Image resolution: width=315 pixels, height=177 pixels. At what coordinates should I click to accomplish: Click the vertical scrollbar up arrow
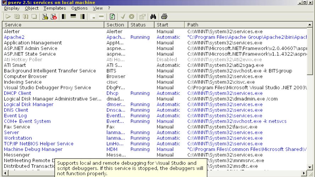tap(310, 25)
